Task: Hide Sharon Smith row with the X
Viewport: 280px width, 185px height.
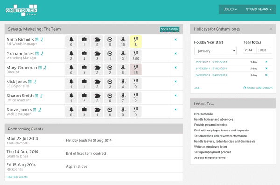Action: [175, 96]
